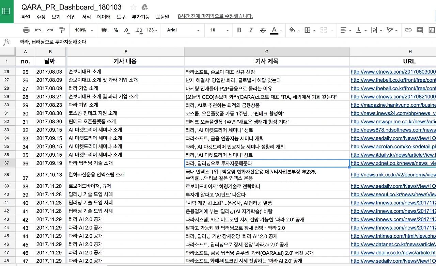
Task: Decrease decimal places
Action: click(127, 30)
